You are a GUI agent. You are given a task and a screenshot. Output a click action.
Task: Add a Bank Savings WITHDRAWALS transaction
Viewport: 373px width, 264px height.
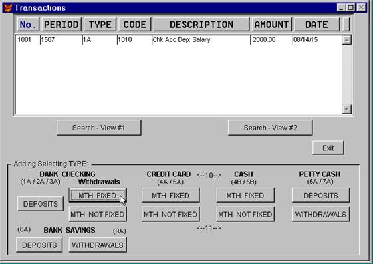click(98, 245)
